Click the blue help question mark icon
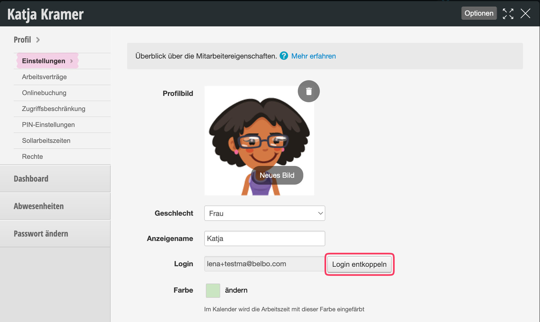Viewport: 540px width, 322px height. point(284,56)
